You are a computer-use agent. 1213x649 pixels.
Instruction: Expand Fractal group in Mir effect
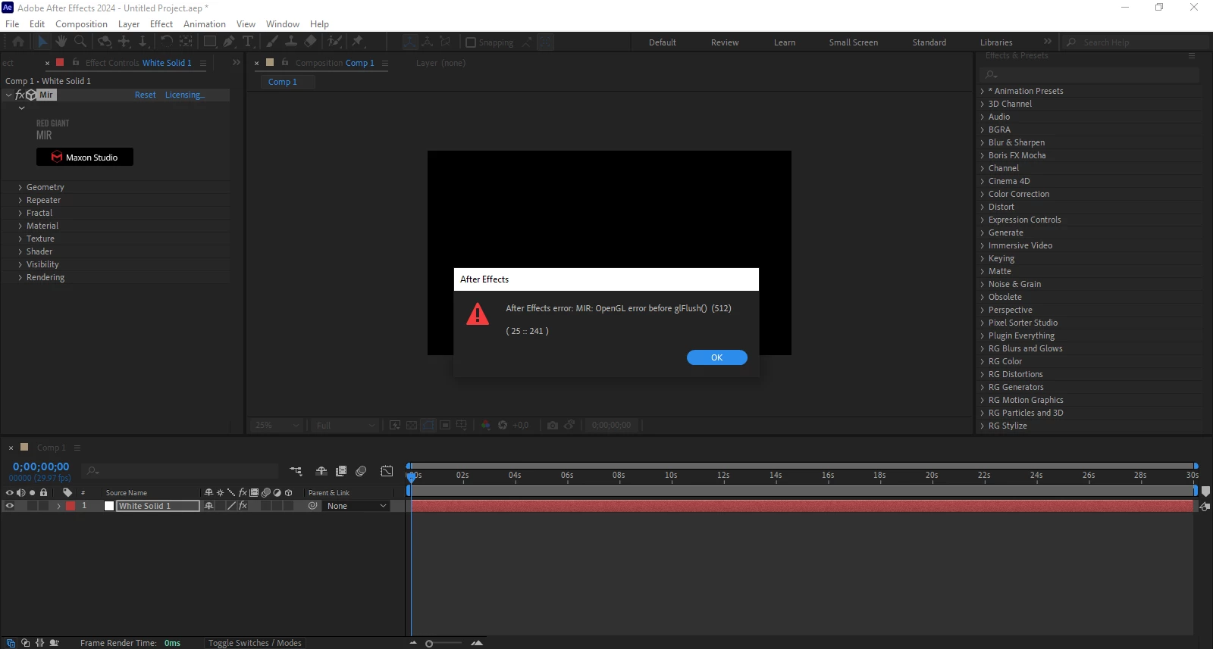(20, 213)
